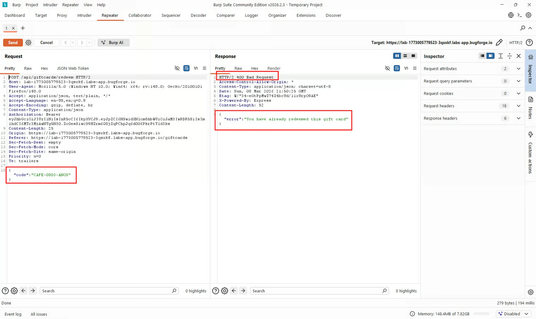Open the terminal prompt icon in the top bar
Image resolution: width=536 pixels, height=319 pixels.
[x=519, y=15]
